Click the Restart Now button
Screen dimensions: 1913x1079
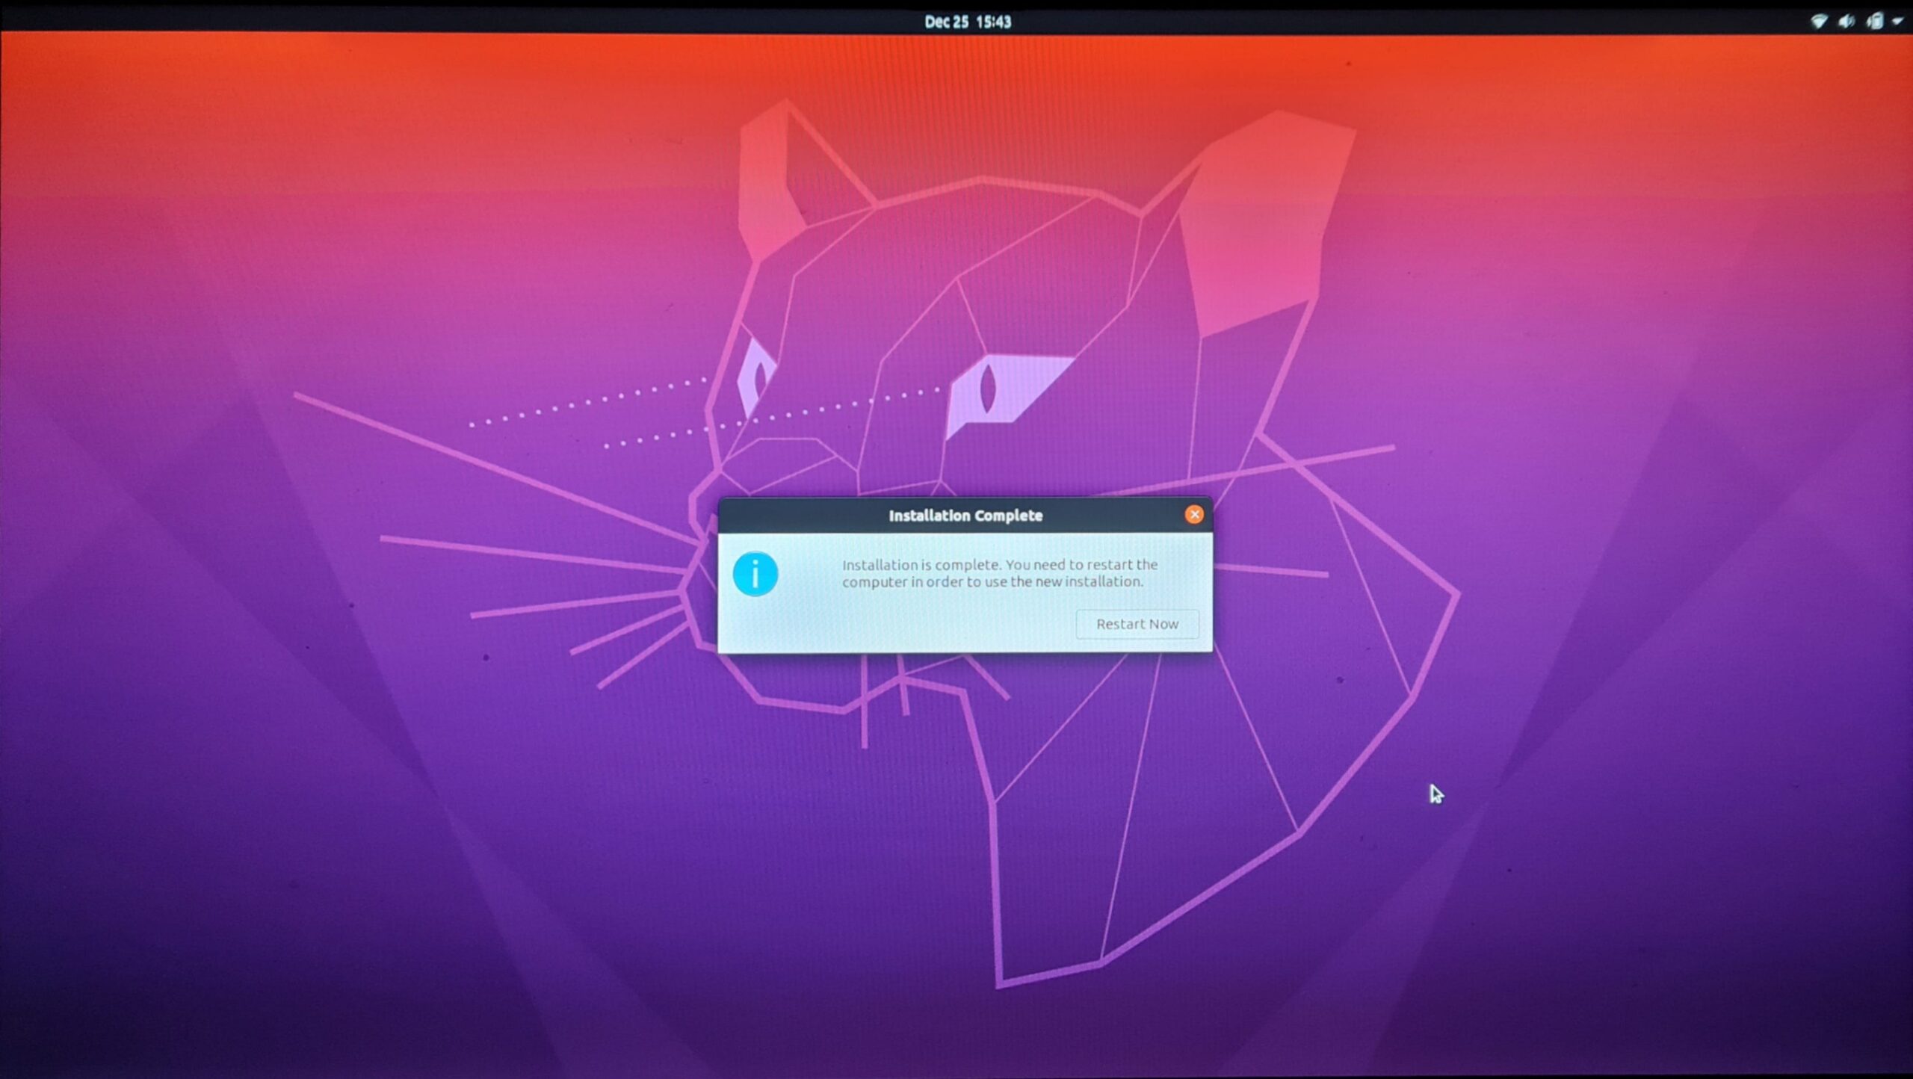click(1137, 624)
